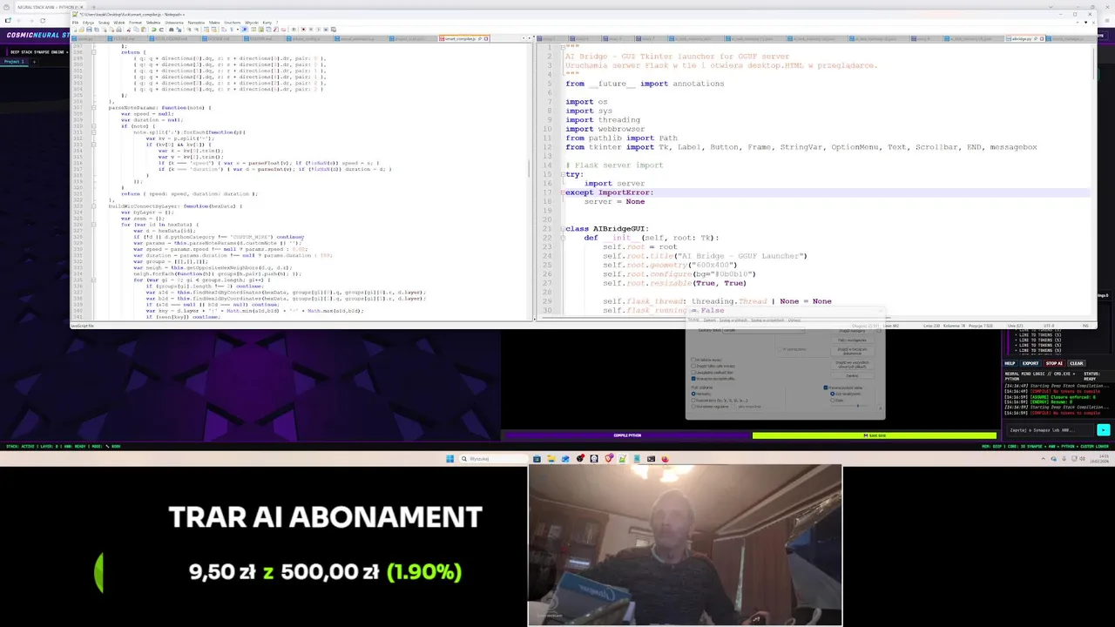Click the Firefox icon on the taskbar
This screenshot has height=627, width=1115.
[x=665, y=459]
